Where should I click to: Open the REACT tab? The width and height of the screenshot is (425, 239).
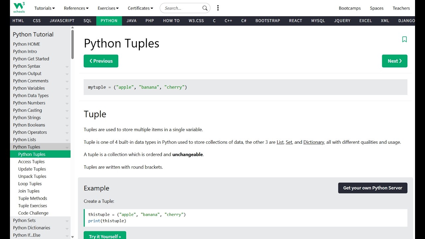[296, 21]
